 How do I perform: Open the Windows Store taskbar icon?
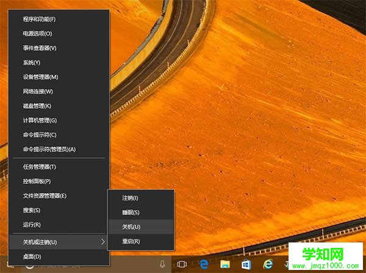click(246, 264)
